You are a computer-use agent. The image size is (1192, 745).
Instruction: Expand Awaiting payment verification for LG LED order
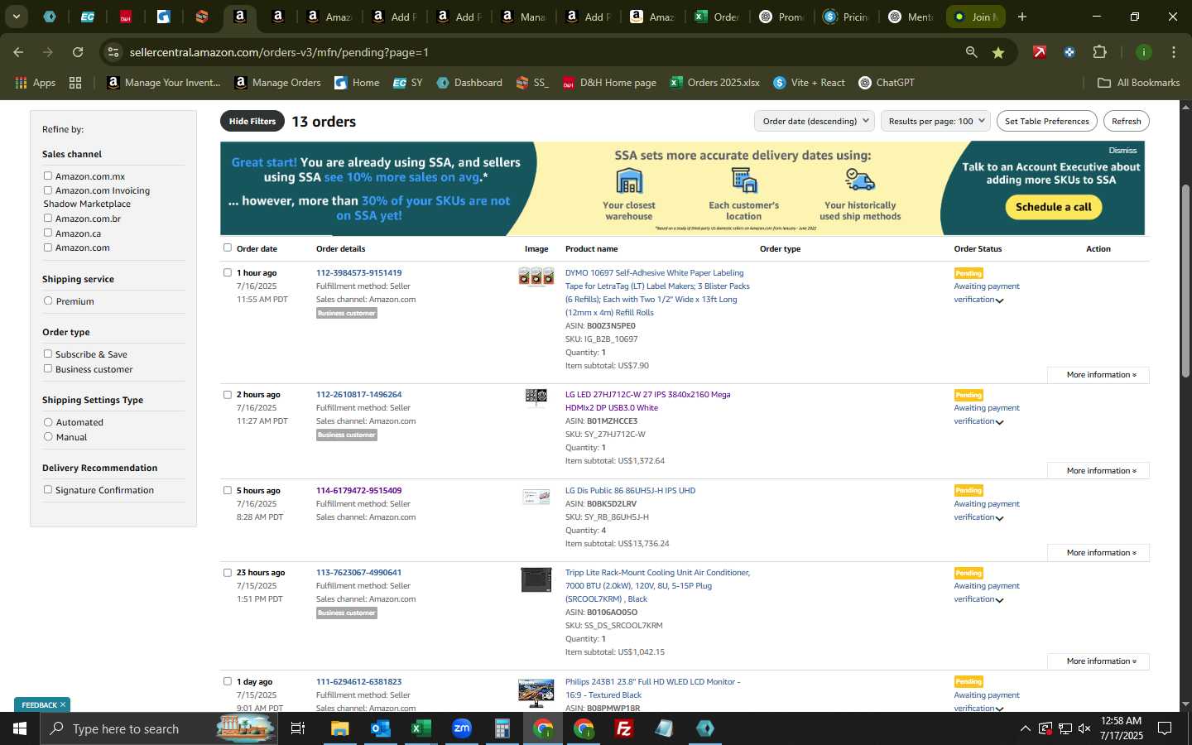coord(1000,422)
